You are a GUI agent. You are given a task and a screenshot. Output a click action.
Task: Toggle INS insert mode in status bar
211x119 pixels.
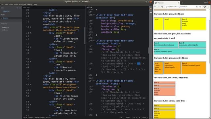121,118
